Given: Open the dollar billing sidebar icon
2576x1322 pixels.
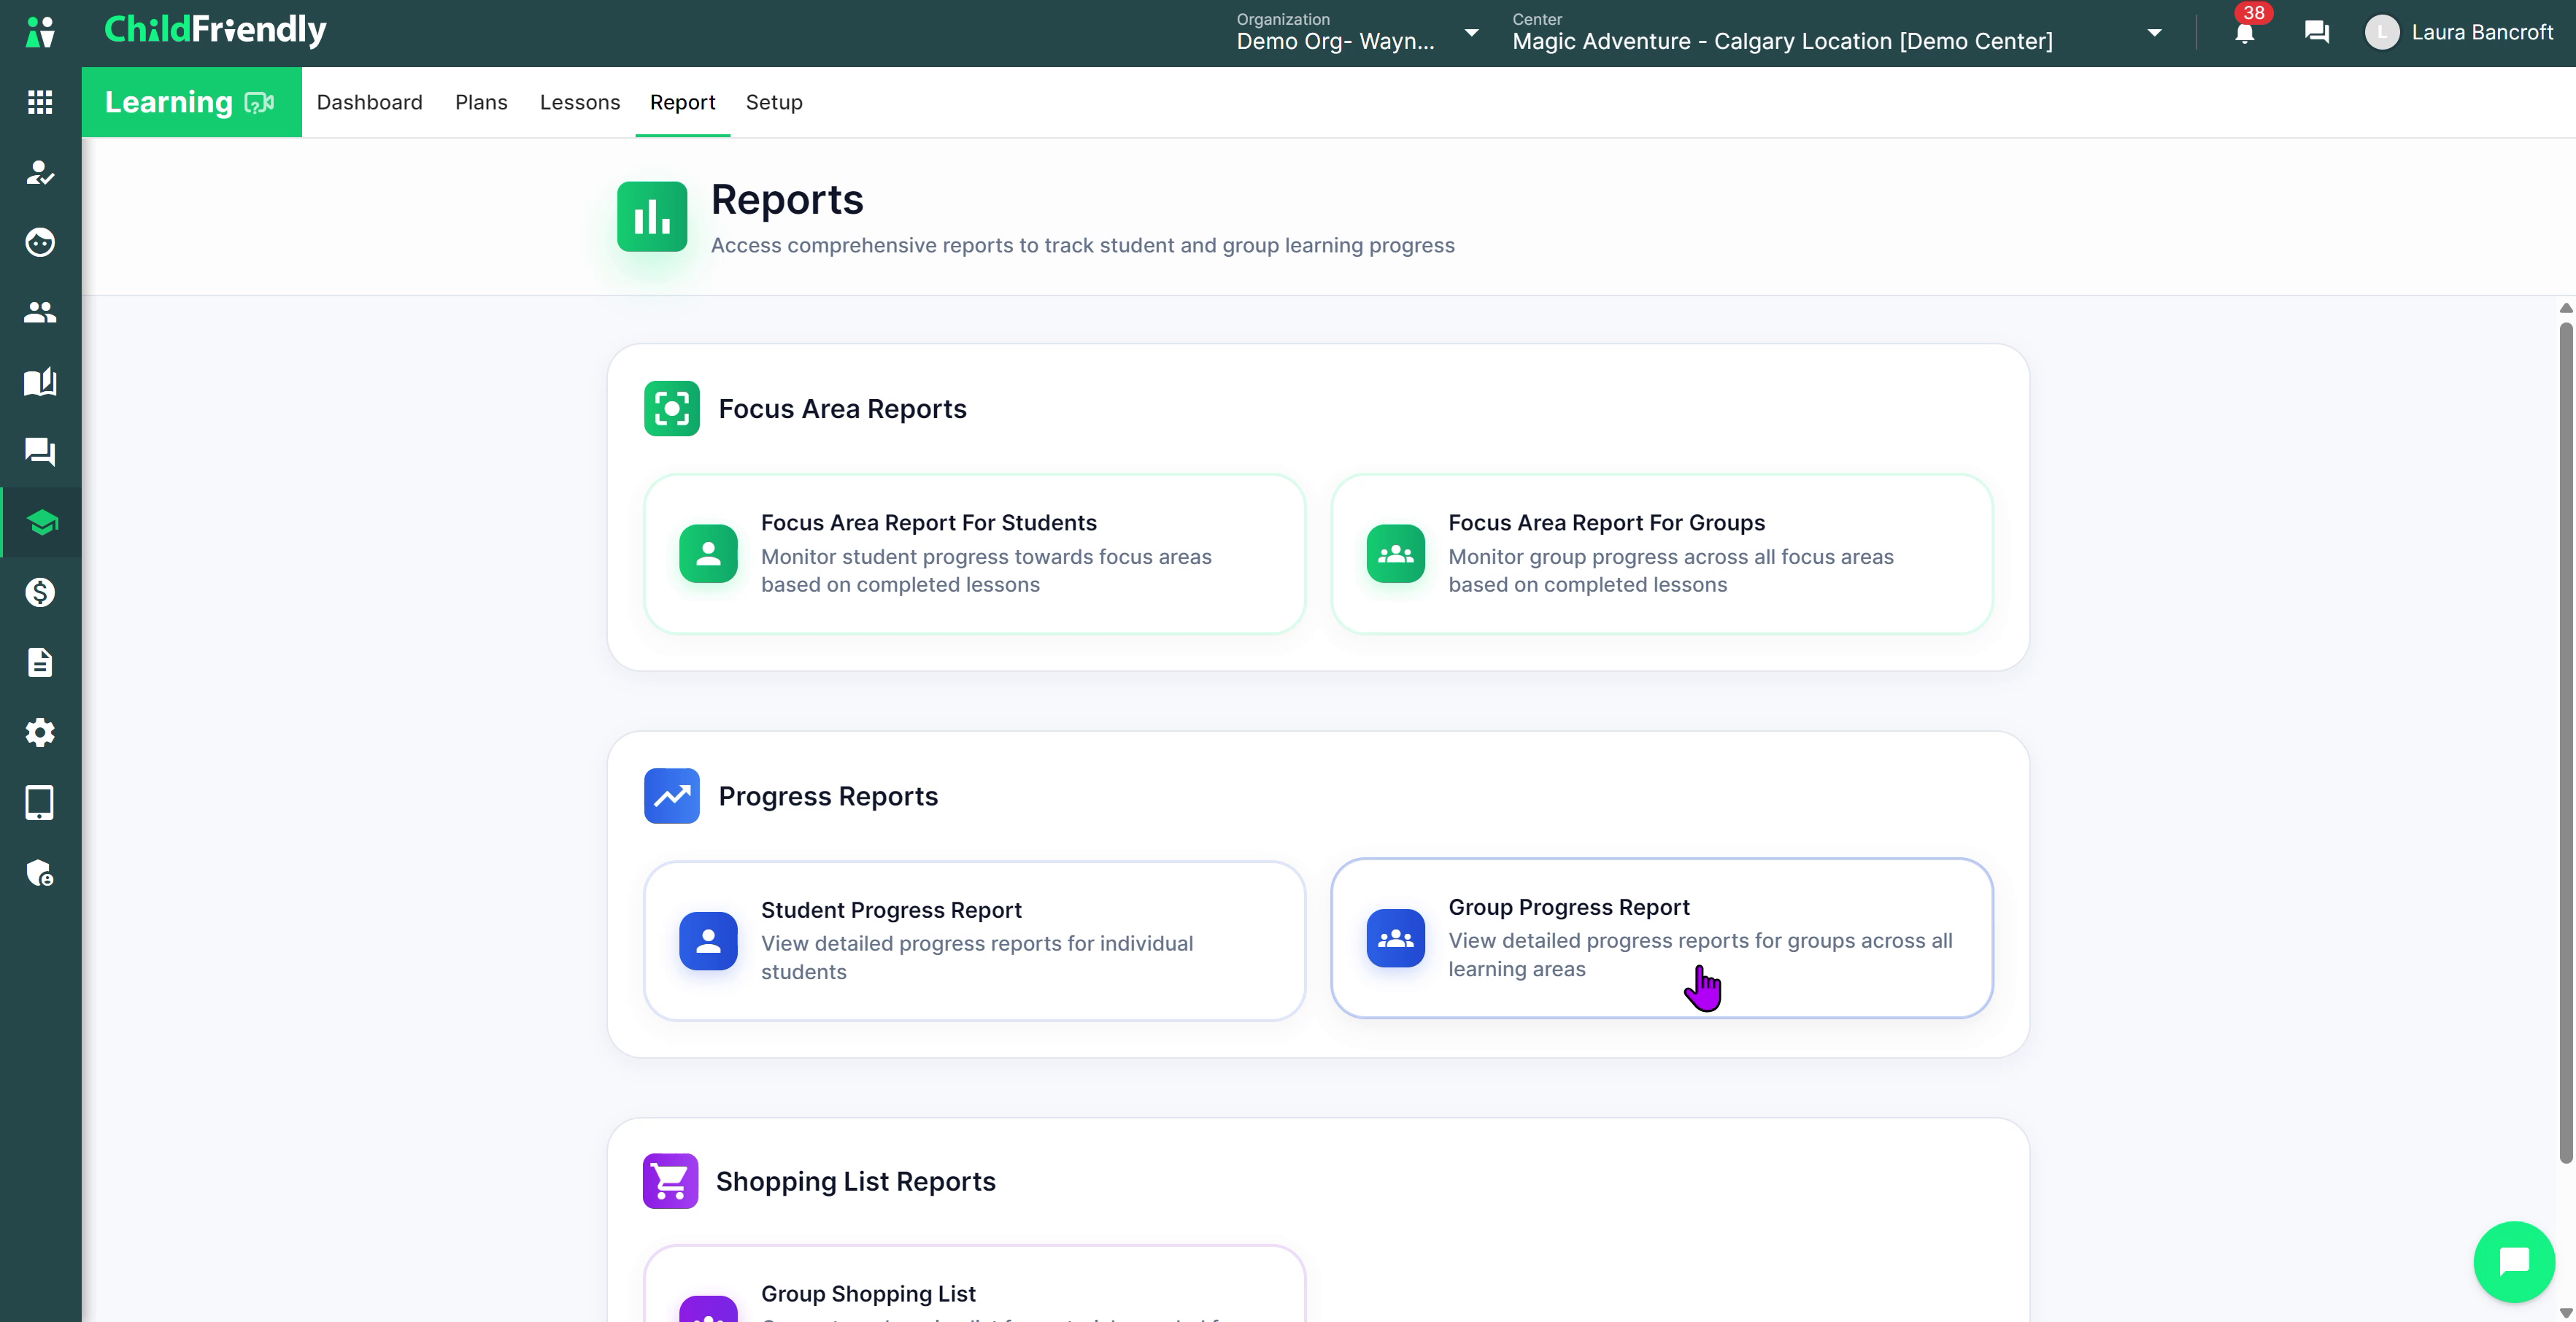Looking at the screenshot, I should click(x=40, y=592).
